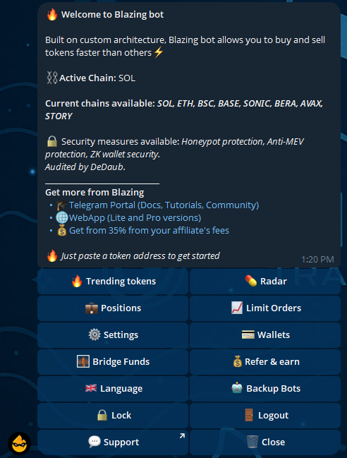Open Refer & earn
This screenshot has width=347, height=458.
[265, 362]
